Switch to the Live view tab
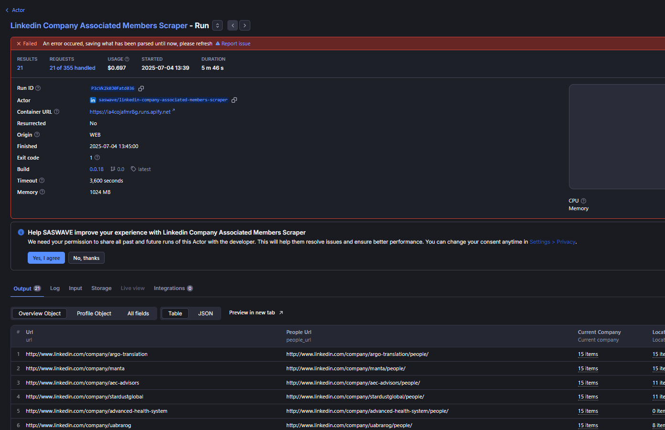Screen dimensions: 665x430 pos(132,288)
